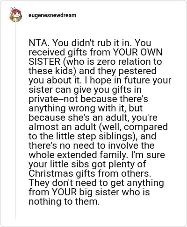Collapse the comment using the vertical thread line
Image resolution: width=187 pixels, height=227 pixels.
[15, 121]
